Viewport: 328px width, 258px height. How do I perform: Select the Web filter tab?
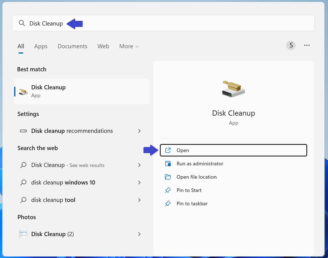point(103,46)
